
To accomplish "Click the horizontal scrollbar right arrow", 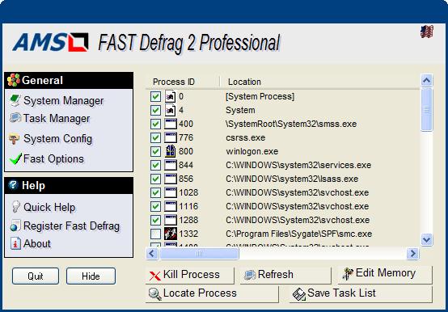I will click(413, 254).
